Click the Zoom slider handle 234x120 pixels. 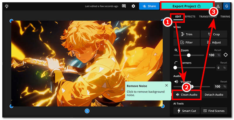pyautogui.click(x=189, y=55)
